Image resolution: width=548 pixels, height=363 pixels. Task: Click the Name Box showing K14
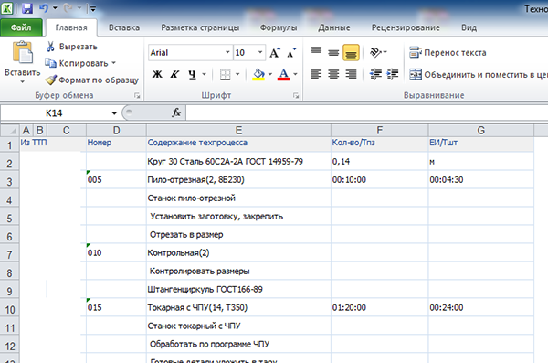point(54,113)
